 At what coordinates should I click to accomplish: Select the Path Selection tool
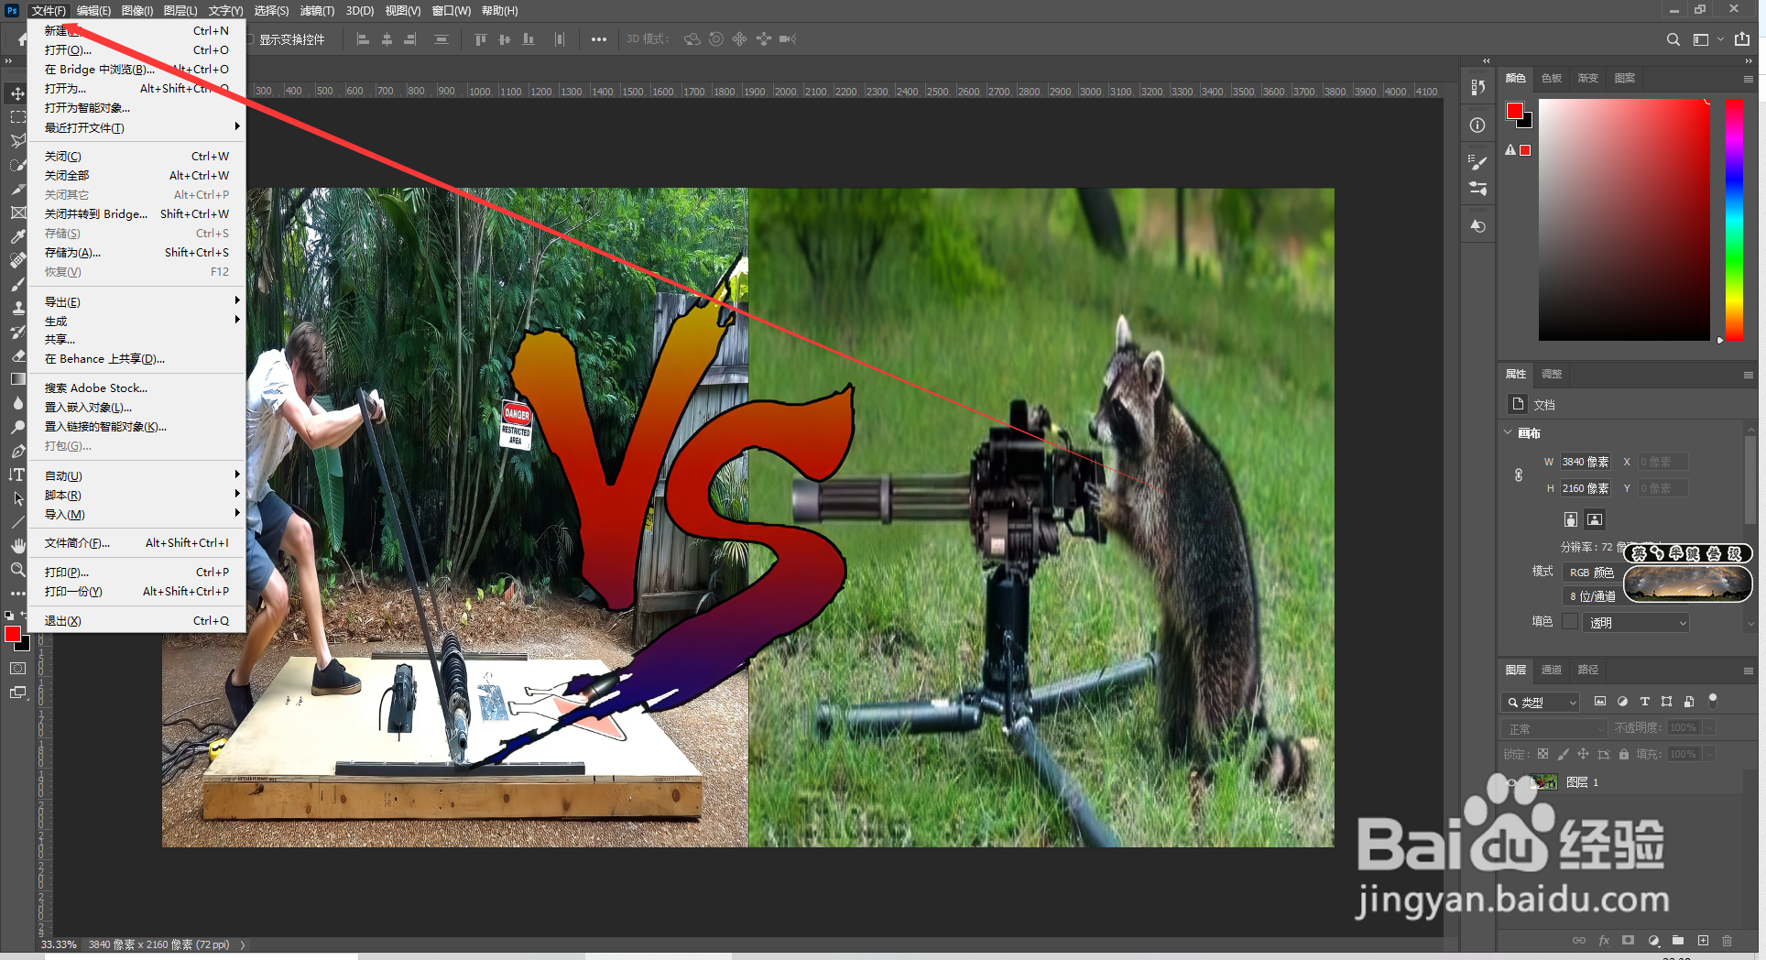coord(17,498)
